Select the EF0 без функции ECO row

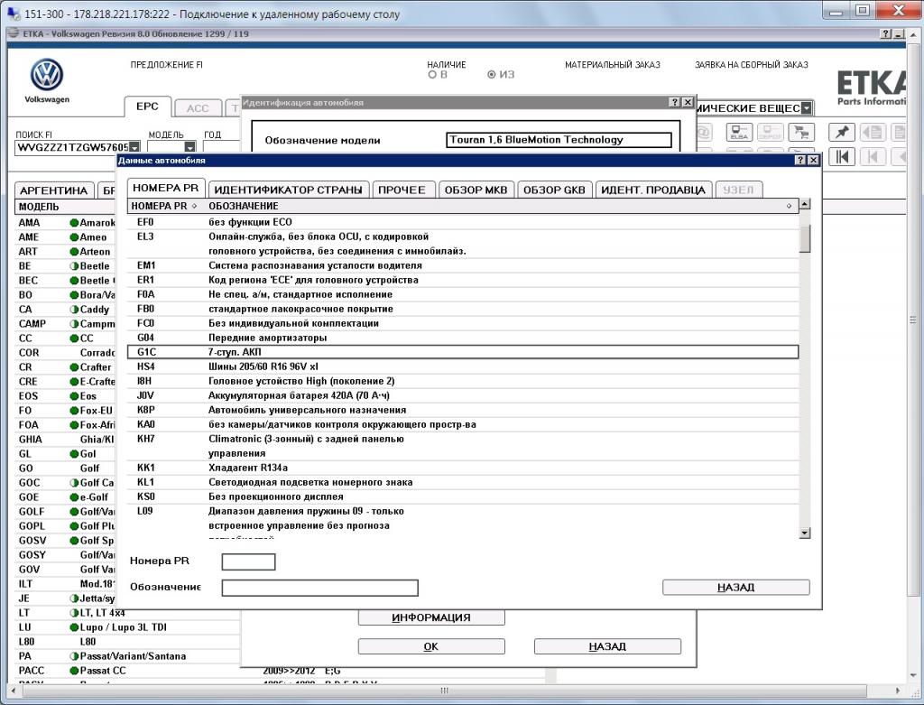463,222
